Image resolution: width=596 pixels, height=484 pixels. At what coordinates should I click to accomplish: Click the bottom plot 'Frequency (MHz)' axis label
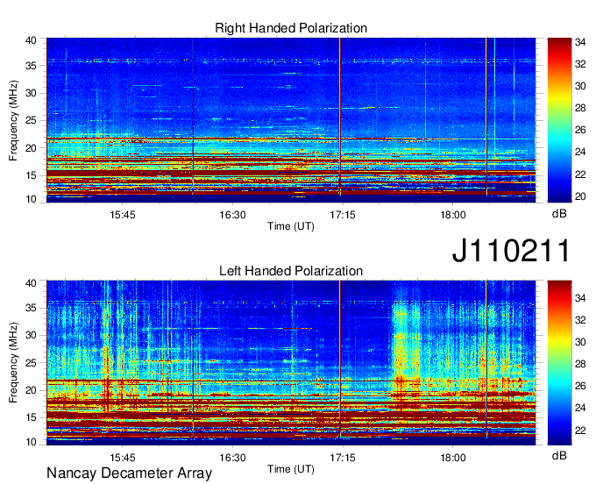coord(13,363)
